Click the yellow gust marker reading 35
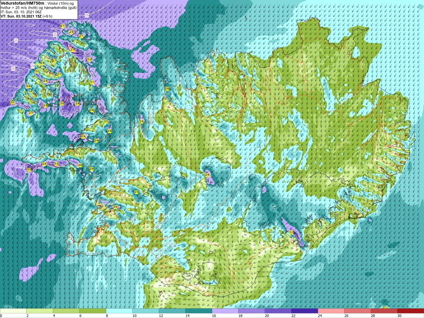This screenshot has height=318, width=424. [x=29, y=169]
